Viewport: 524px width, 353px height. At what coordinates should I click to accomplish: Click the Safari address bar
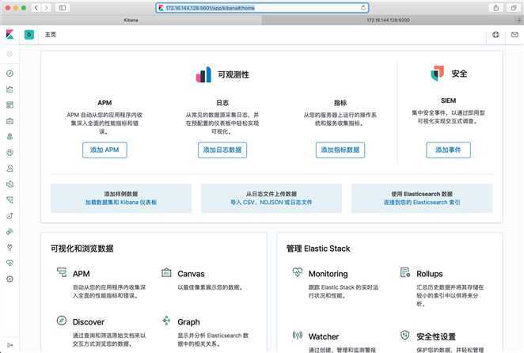click(262, 8)
